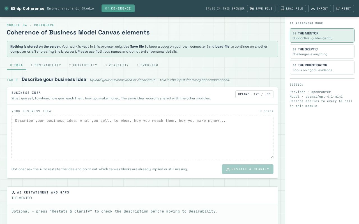Click the Business Idea card heading

(x=26, y=93)
